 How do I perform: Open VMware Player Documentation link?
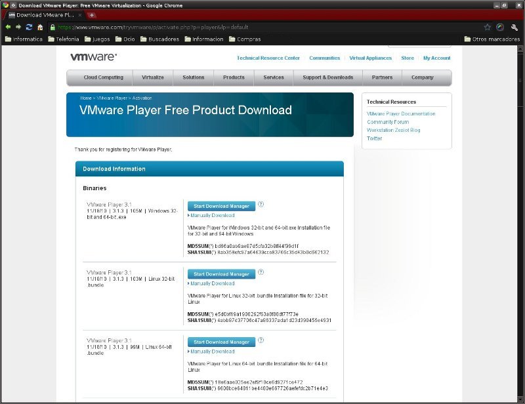click(401, 114)
